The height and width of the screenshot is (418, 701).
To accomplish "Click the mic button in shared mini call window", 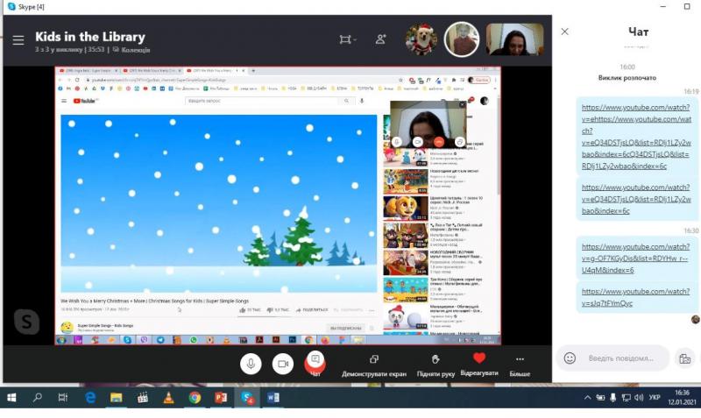I will (x=396, y=142).
